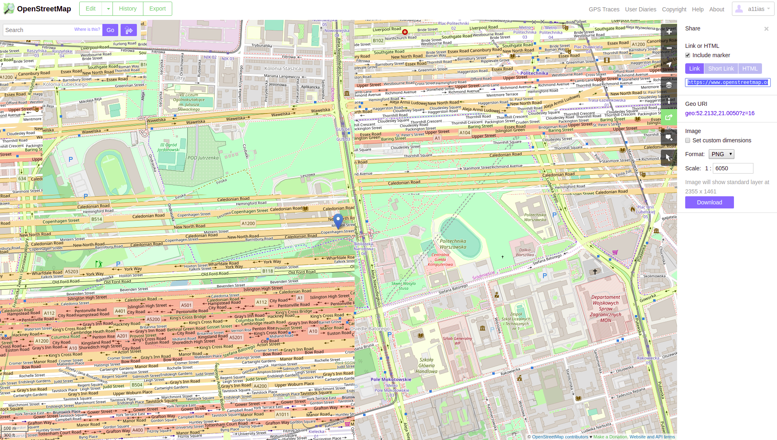Select the HTML tab

pos(750,69)
